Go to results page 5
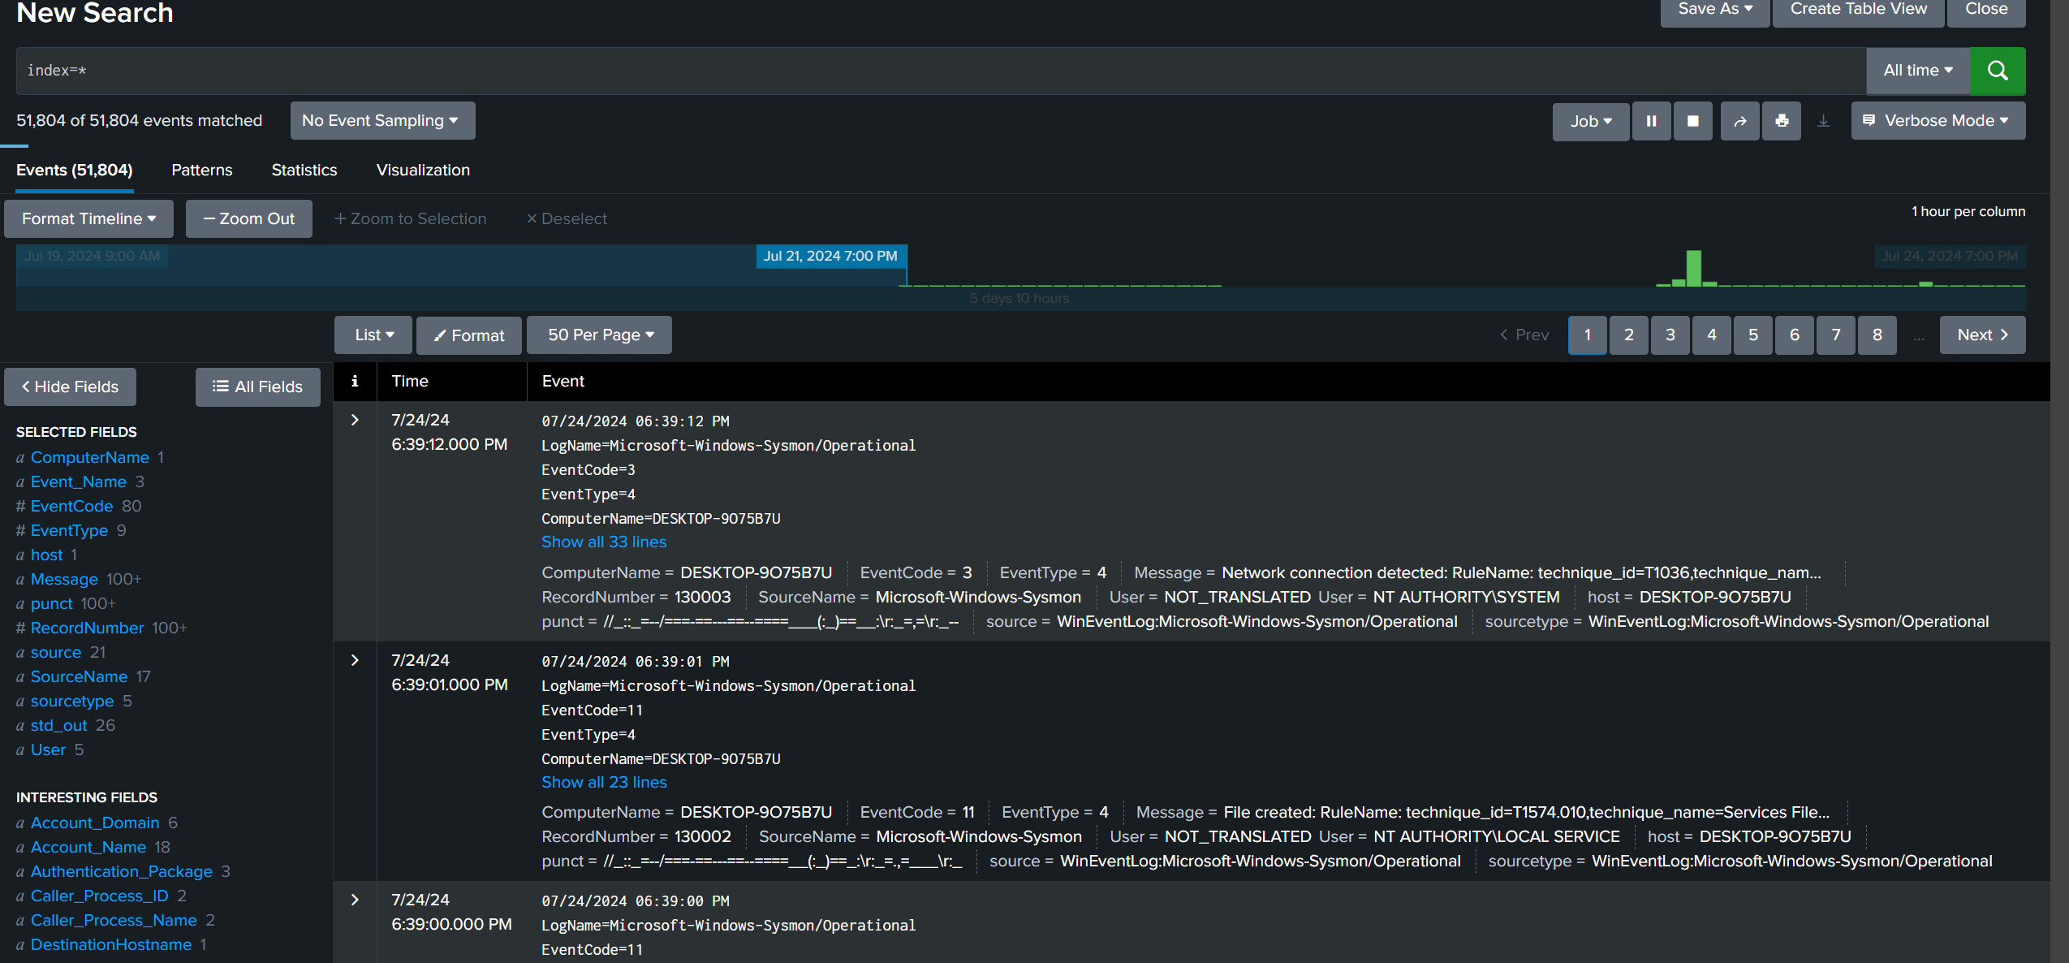Image resolution: width=2069 pixels, height=963 pixels. (1752, 335)
